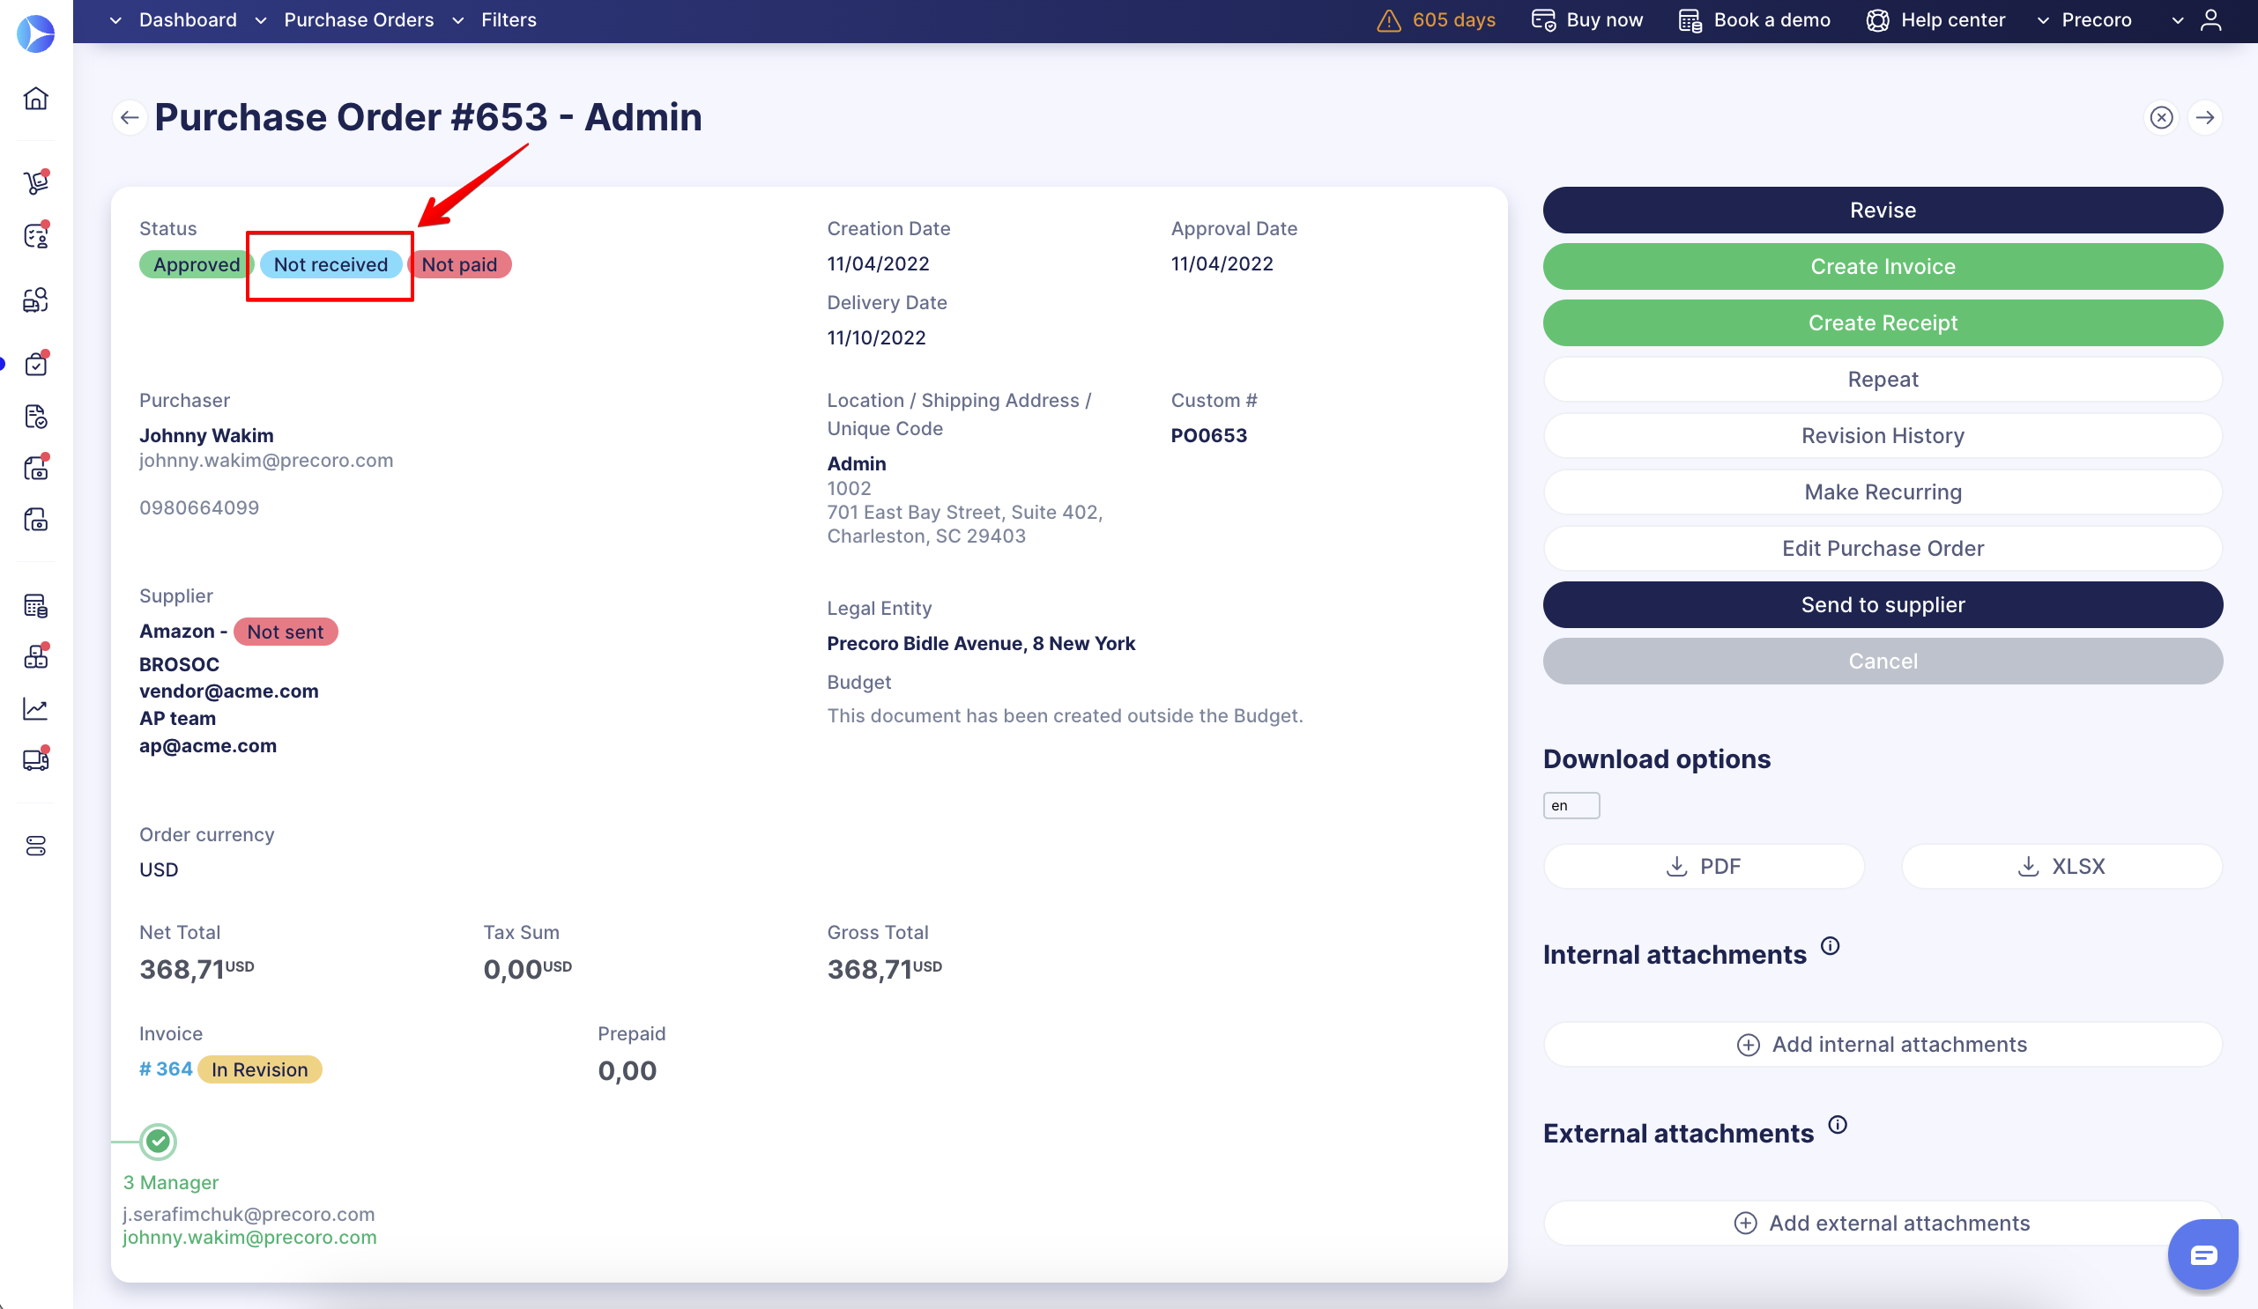Image resolution: width=2258 pixels, height=1309 pixels.
Task: Click the info icon next to External attachments
Action: pyautogui.click(x=1838, y=1125)
